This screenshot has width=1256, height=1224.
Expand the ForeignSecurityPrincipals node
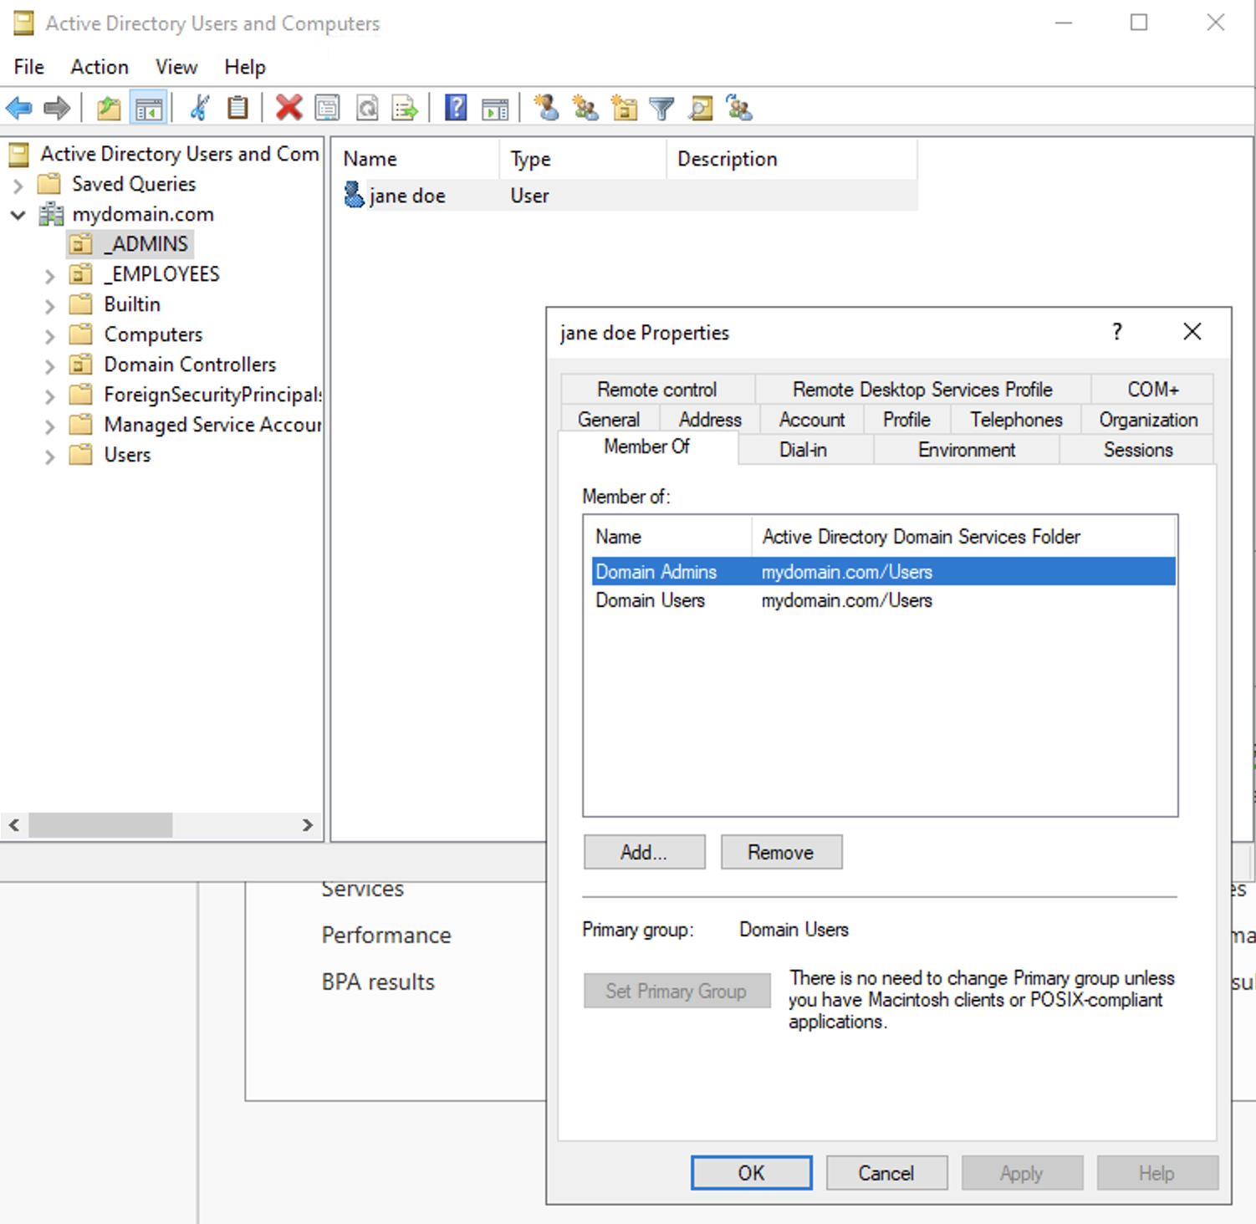coord(49,395)
